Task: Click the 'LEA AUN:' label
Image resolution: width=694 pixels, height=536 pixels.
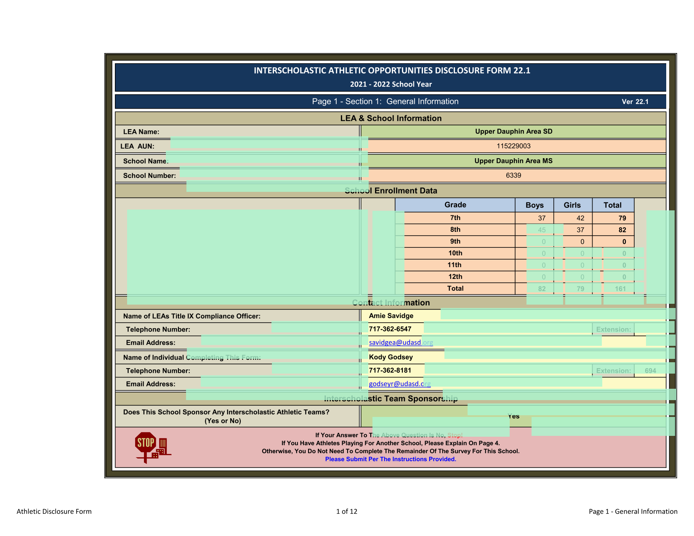Action: click(137, 146)
